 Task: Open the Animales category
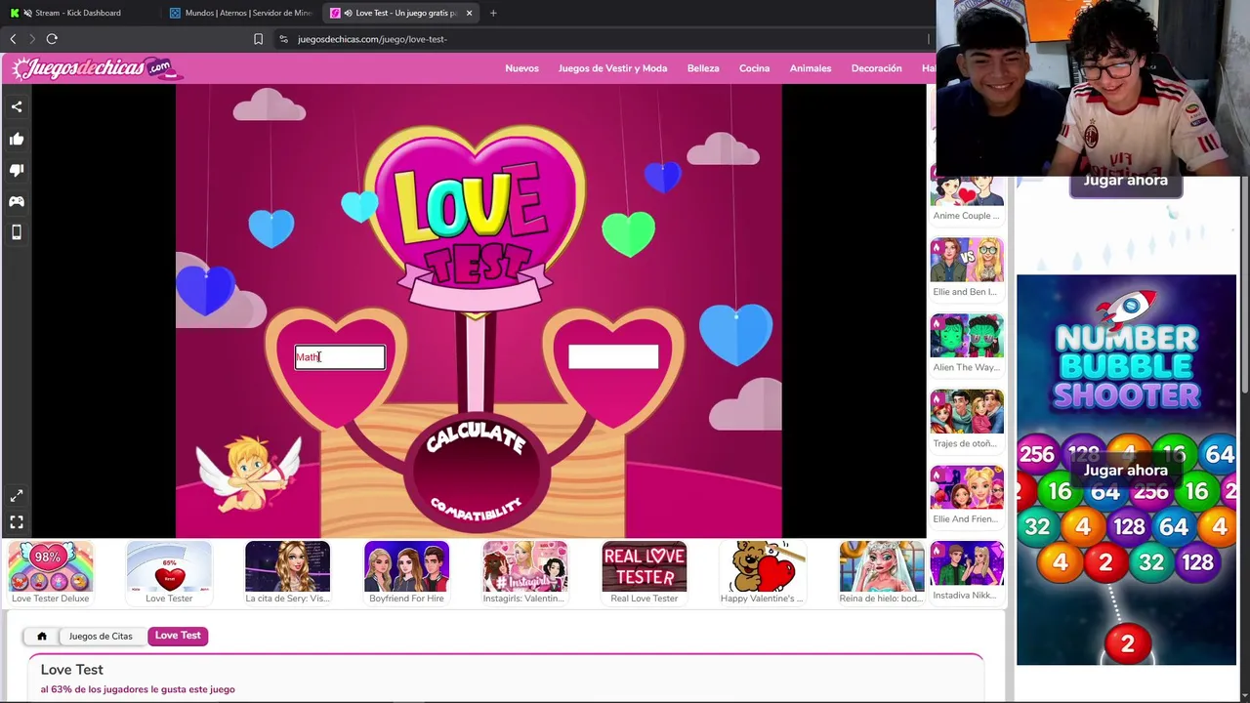click(x=811, y=68)
